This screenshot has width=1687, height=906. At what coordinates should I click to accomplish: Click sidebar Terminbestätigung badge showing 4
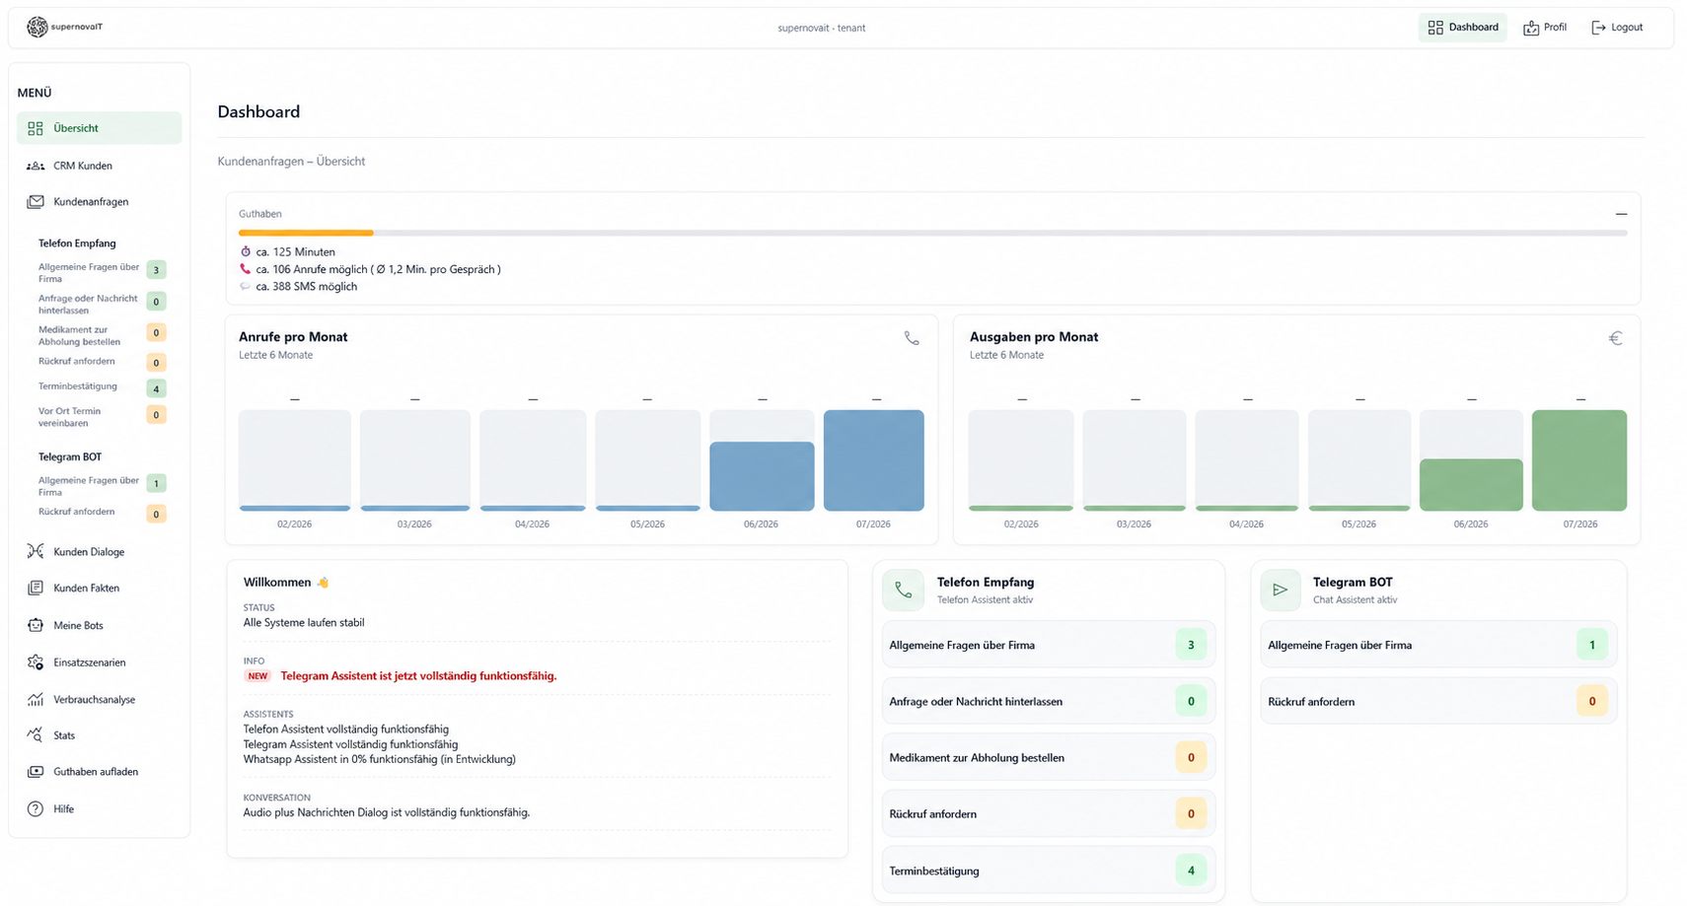tap(156, 388)
